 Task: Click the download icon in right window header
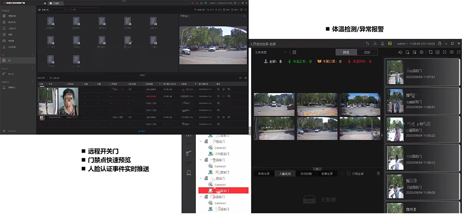coord(375,43)
